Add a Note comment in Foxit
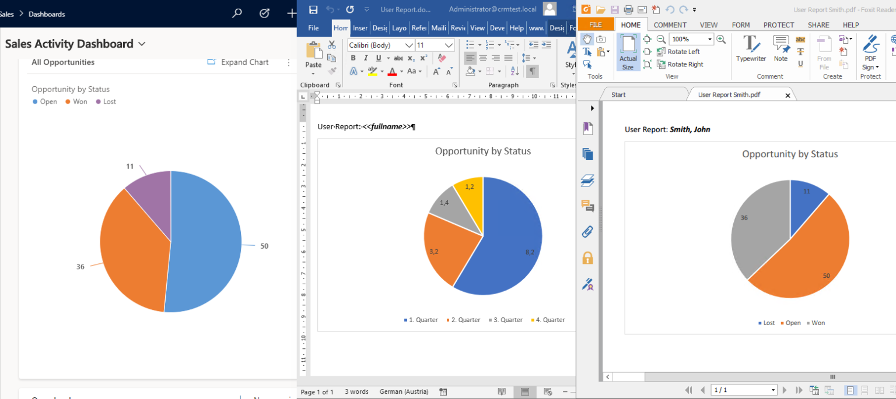This screenshot has height=399, width=896. (780, 50)
